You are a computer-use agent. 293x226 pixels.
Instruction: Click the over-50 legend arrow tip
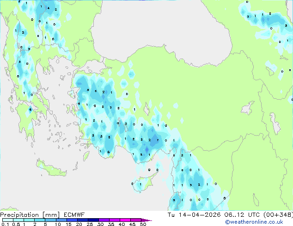pos(146,220)
